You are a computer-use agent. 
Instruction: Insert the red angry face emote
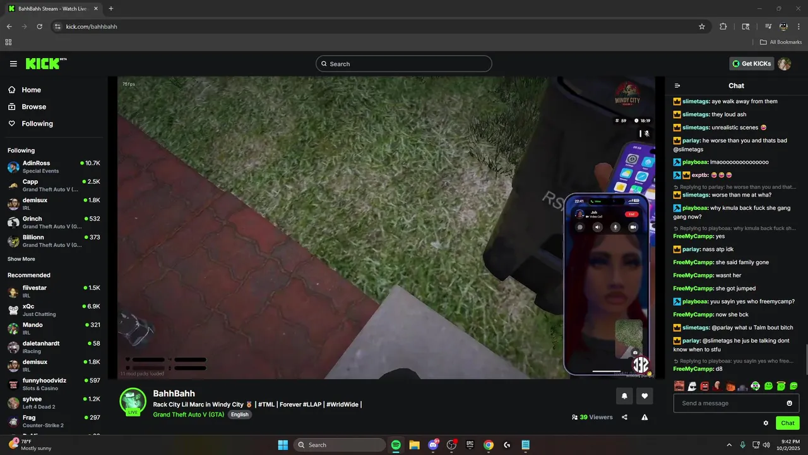click(x=704, y=386)
